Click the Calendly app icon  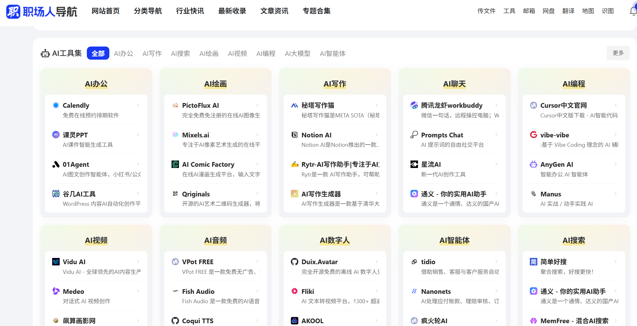pos(56,105)
